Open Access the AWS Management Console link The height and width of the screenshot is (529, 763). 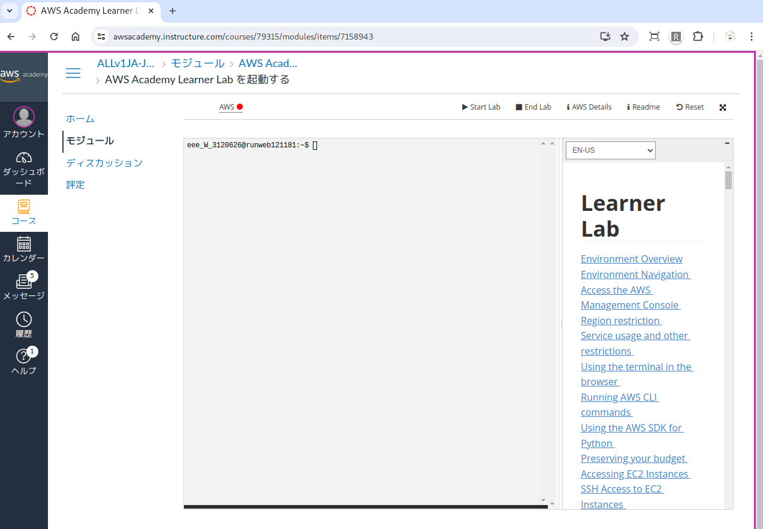click(631, 298)
